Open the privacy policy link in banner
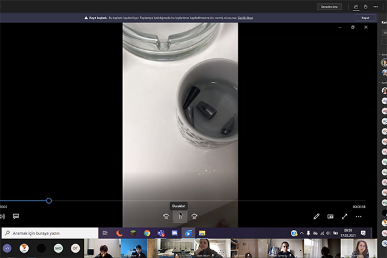 click(245, 18)
